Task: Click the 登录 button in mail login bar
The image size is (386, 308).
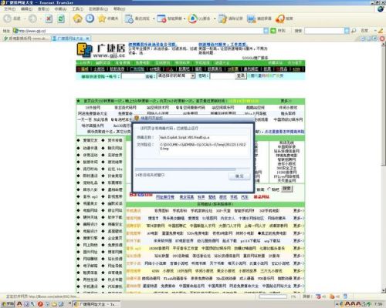Action: [241, 75]
